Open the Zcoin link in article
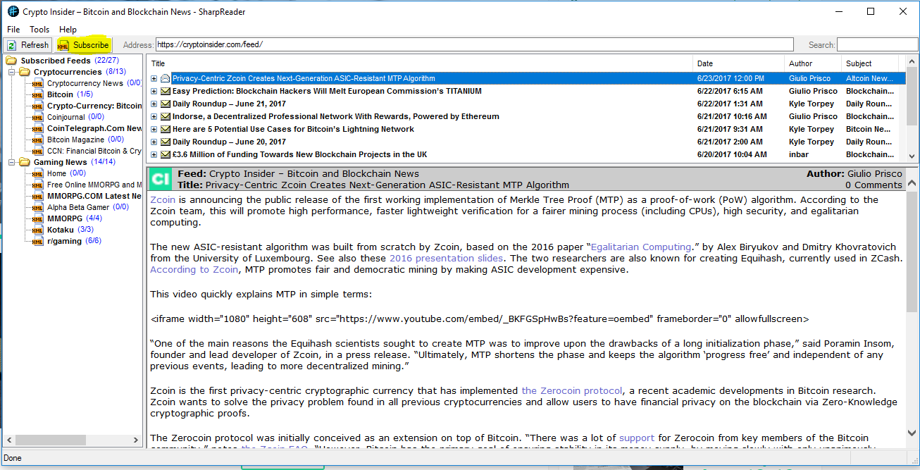The height and width of the screenshot is (470, 920). pos(163,199)
